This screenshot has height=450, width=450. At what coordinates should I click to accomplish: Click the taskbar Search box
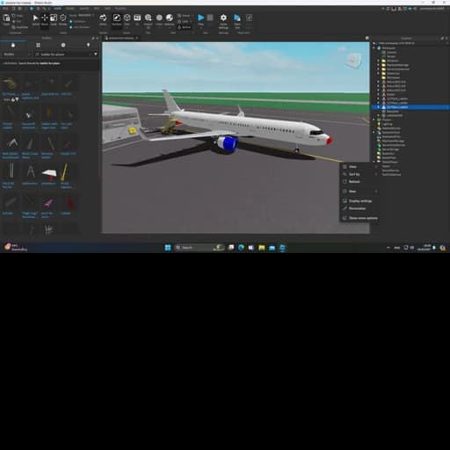(200, 248)
